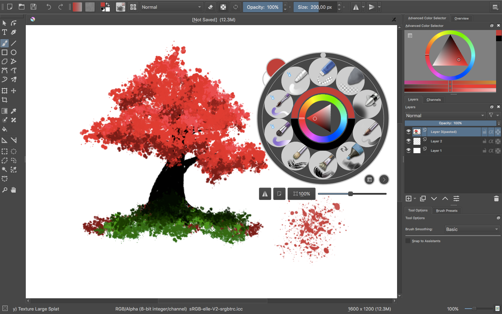Hide Layer 2 with eye icon
Viewport: 502px width, 314px height.
click(409, 141)
